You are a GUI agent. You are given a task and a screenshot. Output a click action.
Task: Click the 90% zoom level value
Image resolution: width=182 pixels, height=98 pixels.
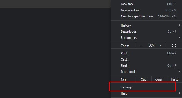(152, 46)
